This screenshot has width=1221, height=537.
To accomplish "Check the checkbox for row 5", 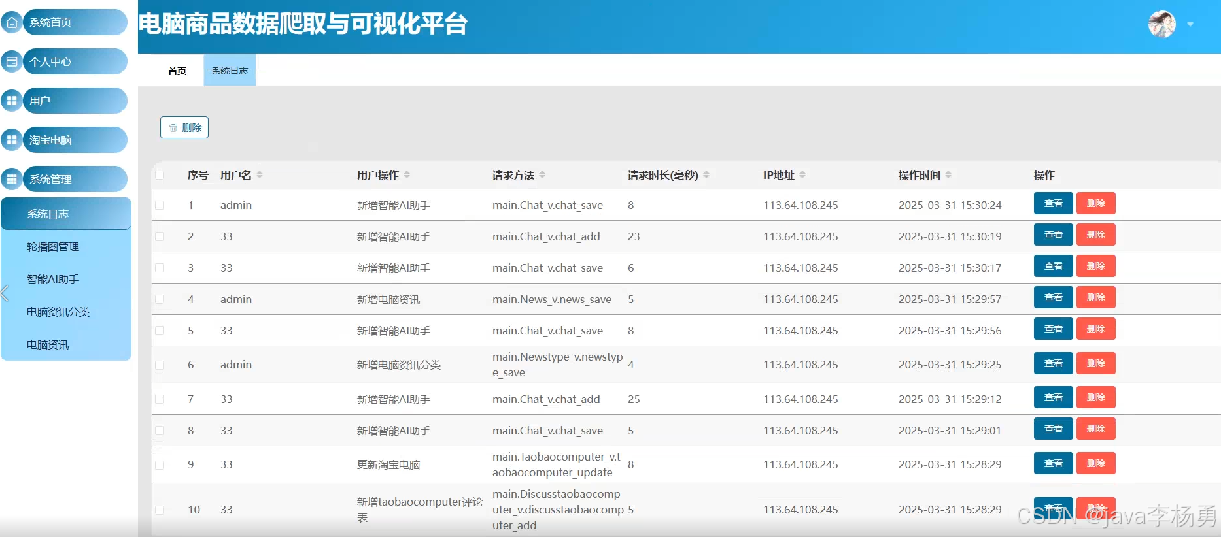I will pos(160,331).
